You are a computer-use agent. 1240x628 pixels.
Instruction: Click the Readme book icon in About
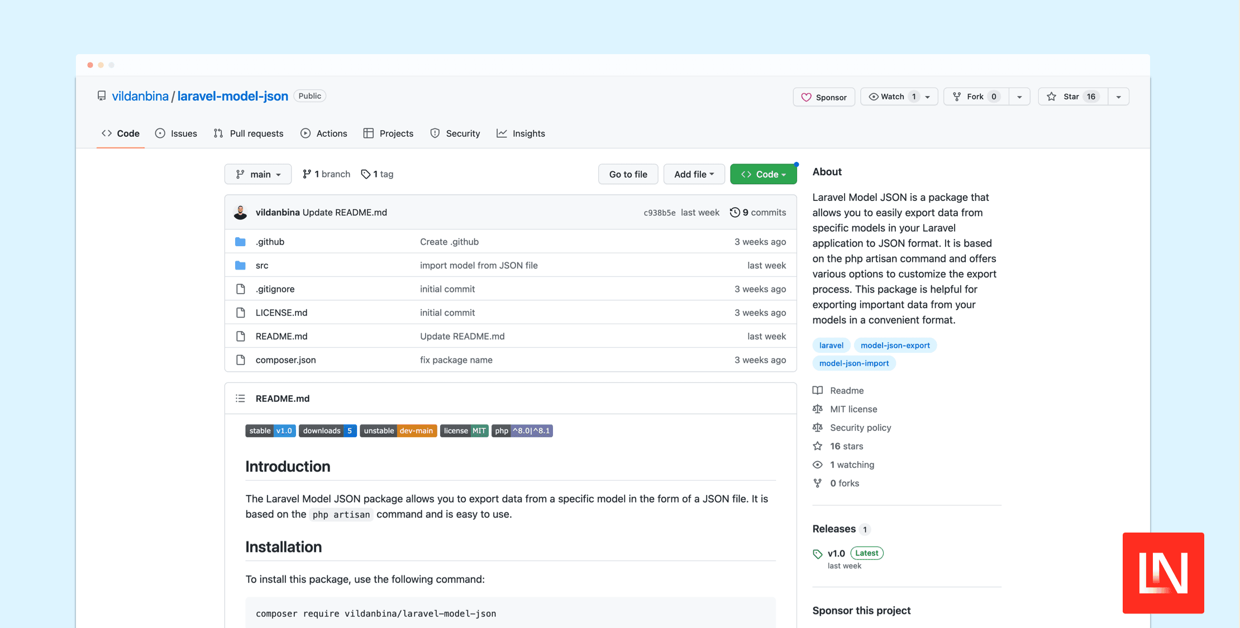click(818, 390)
